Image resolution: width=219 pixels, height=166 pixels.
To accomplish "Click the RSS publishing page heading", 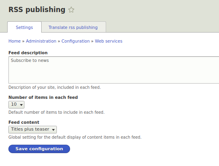I will (37, 10).
